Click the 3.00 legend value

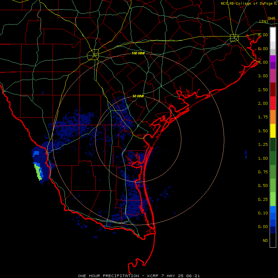point(263,76)
